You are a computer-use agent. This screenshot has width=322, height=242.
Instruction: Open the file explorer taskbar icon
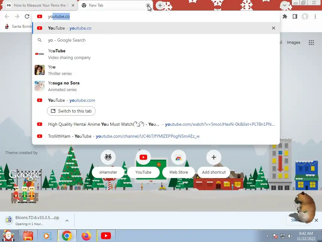click(28, 236)
